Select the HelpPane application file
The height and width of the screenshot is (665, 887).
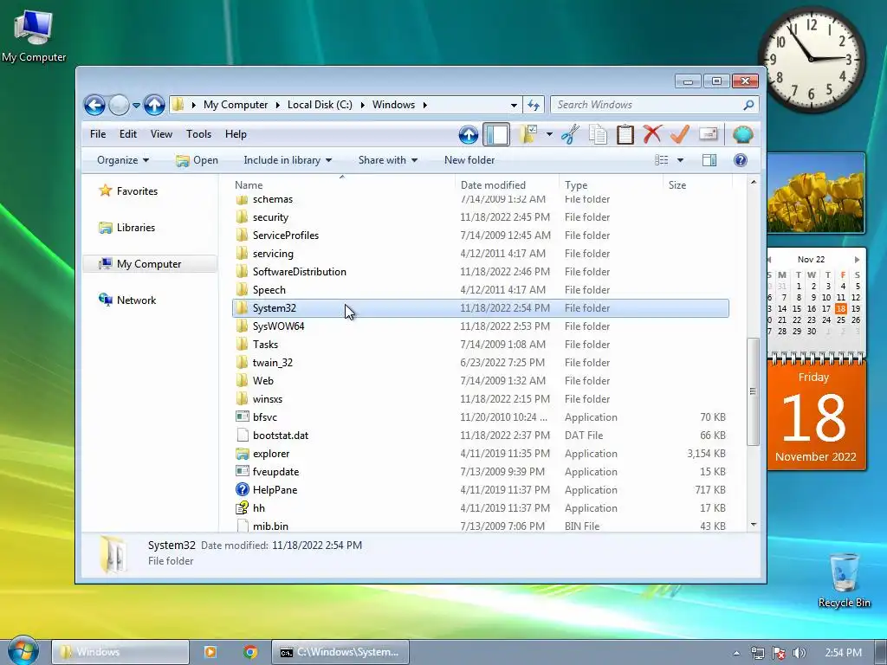(x=480, y=490)
